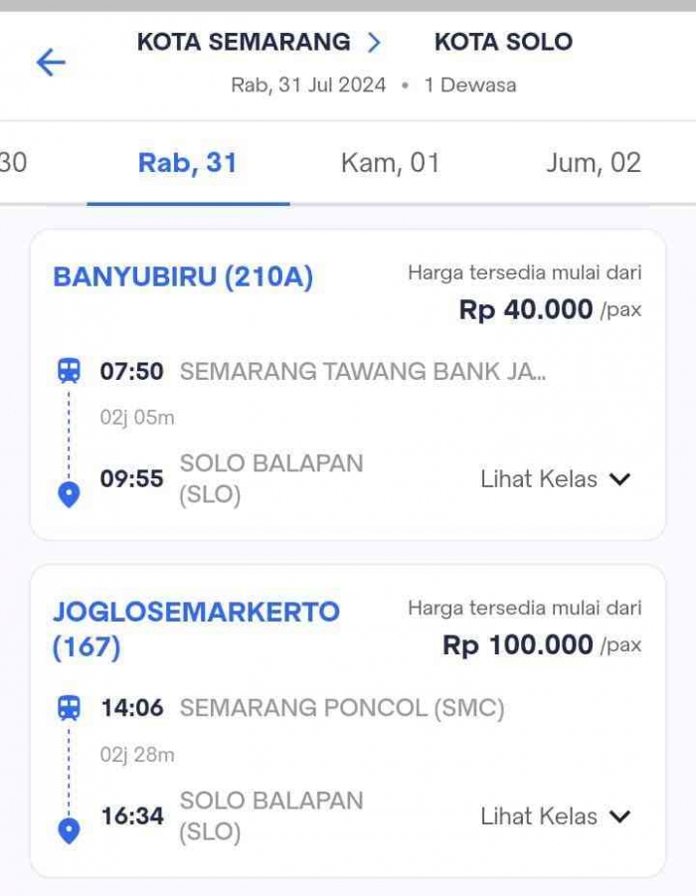
Task: Open the 1 Dewasa passenger selector
Action: 467,85
